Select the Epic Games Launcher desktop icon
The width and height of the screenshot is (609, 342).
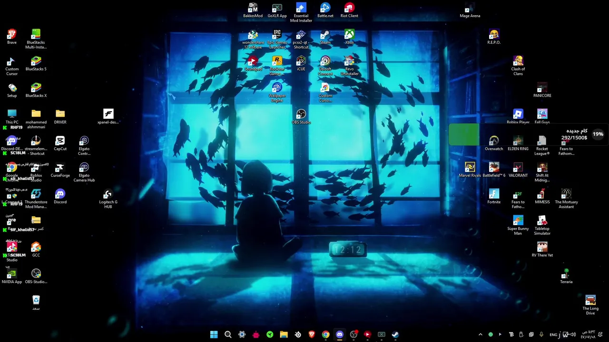coord(277,39)
